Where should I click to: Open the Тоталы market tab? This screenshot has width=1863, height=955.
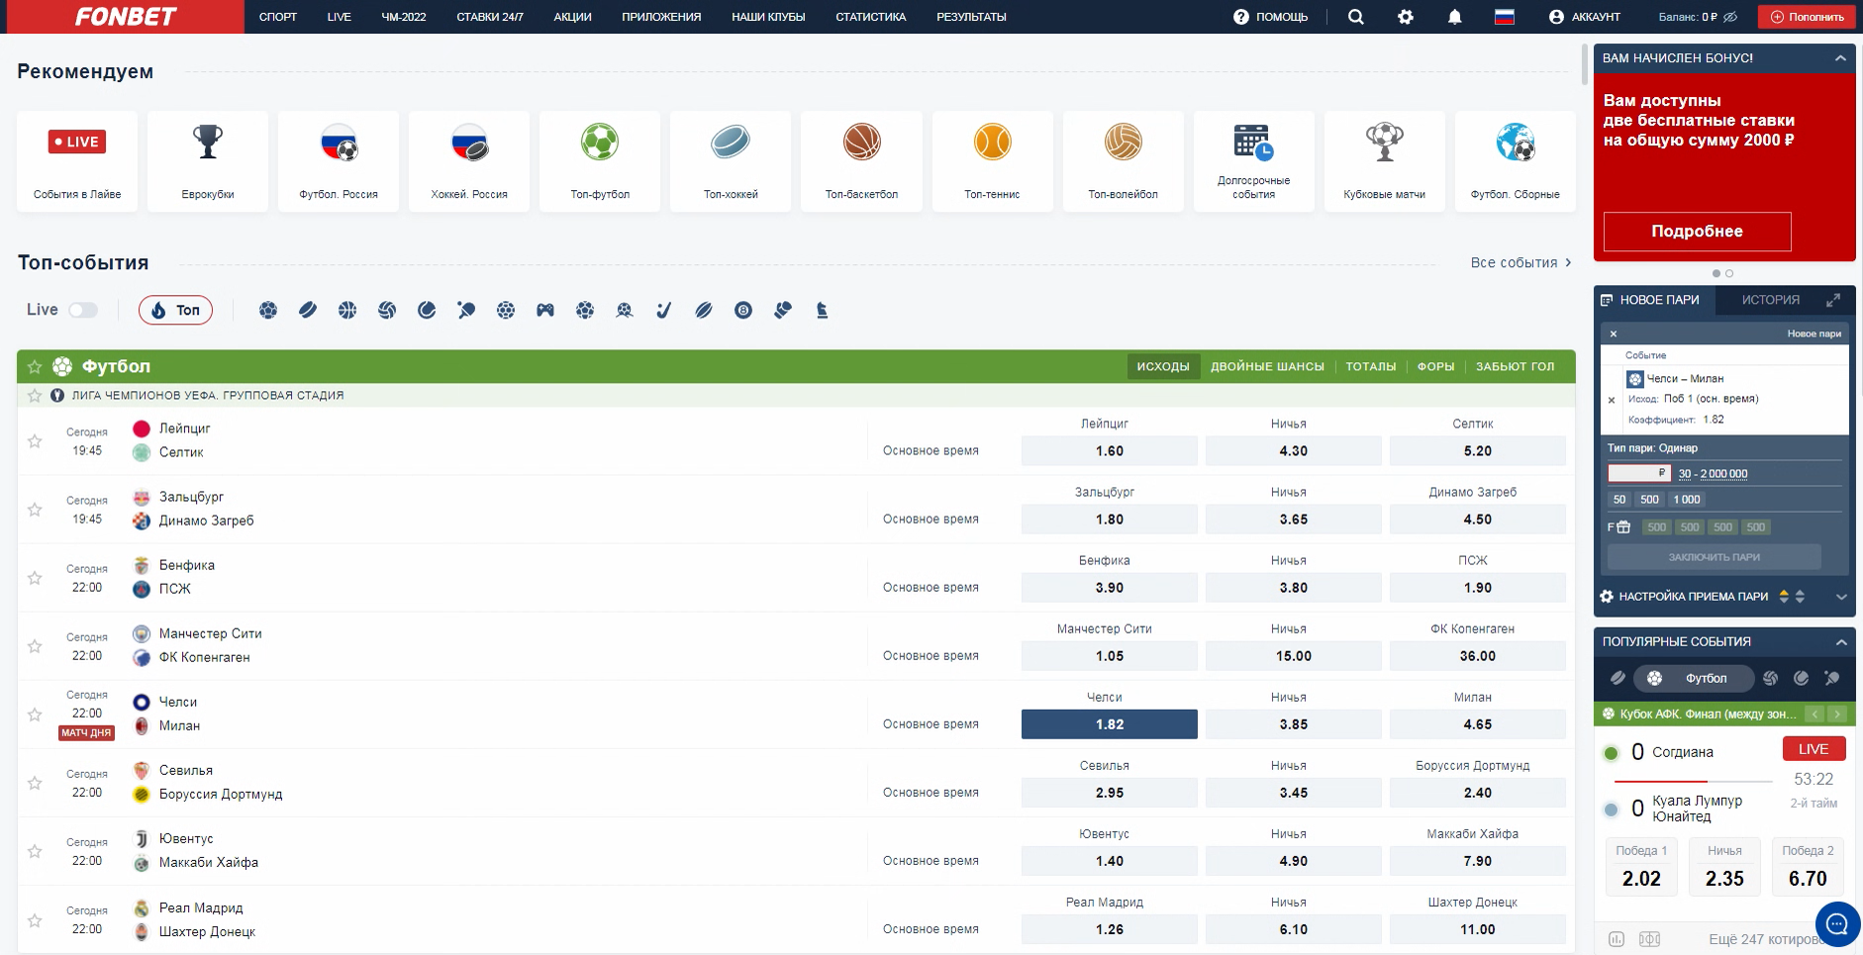1370,367
